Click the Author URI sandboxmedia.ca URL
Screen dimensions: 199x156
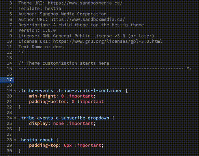[88, 19]
